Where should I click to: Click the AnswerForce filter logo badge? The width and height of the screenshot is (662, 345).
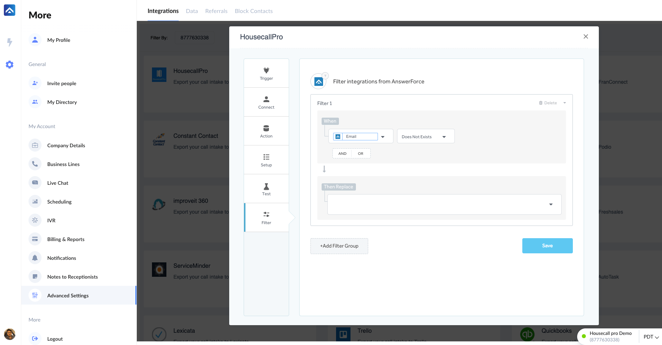click(x=319, y=82)
